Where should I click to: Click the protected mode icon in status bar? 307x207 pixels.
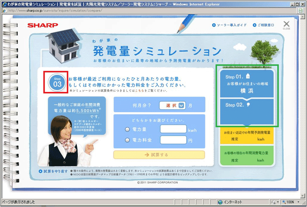(274, 202)
